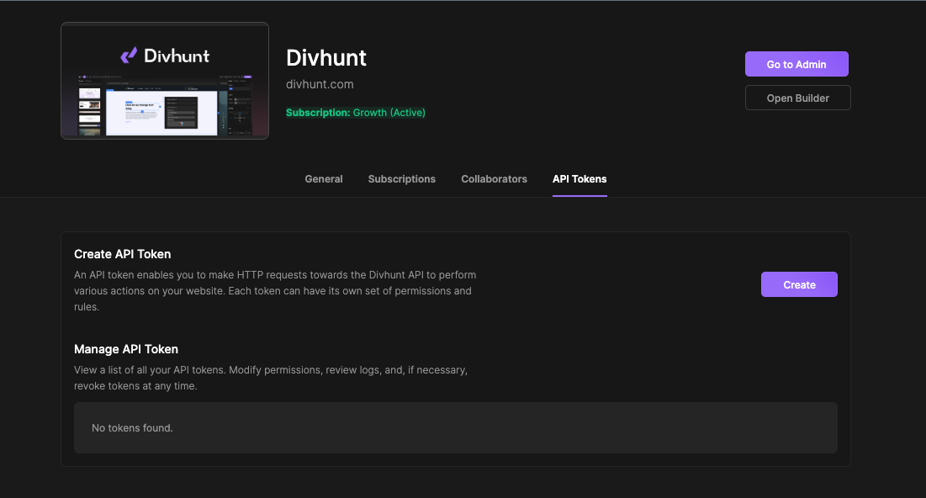The width and height of the screenshot is (926, 498).
Task: Click the Divhunt logo inside the thumbnail
Action: [165, 56]
